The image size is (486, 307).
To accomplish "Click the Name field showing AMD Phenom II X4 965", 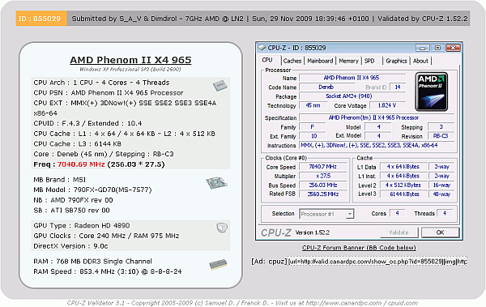I will tap(352, 78).
